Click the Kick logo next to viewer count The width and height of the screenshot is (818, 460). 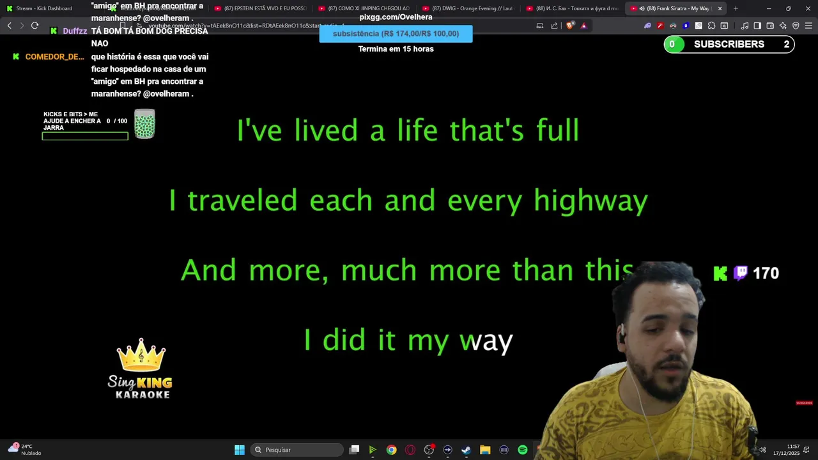click(720, 273)
